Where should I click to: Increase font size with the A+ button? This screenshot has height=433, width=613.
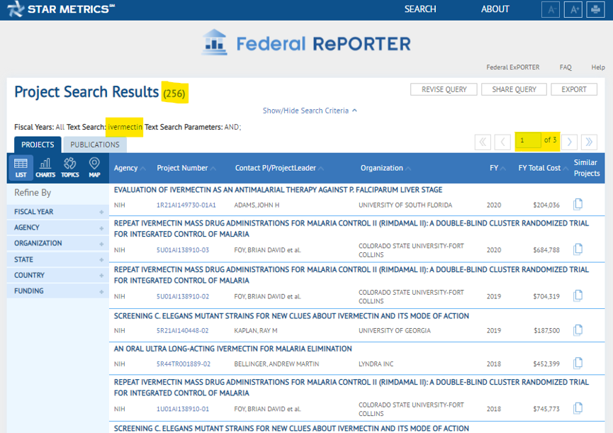pyautogui.click(x=573, y=10)
